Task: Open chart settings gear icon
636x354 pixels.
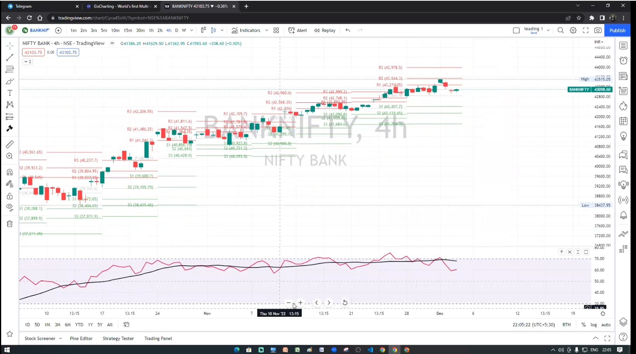Action: coord(573,30)
